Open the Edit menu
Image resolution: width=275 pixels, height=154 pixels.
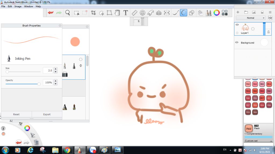[x=10, y=6]
